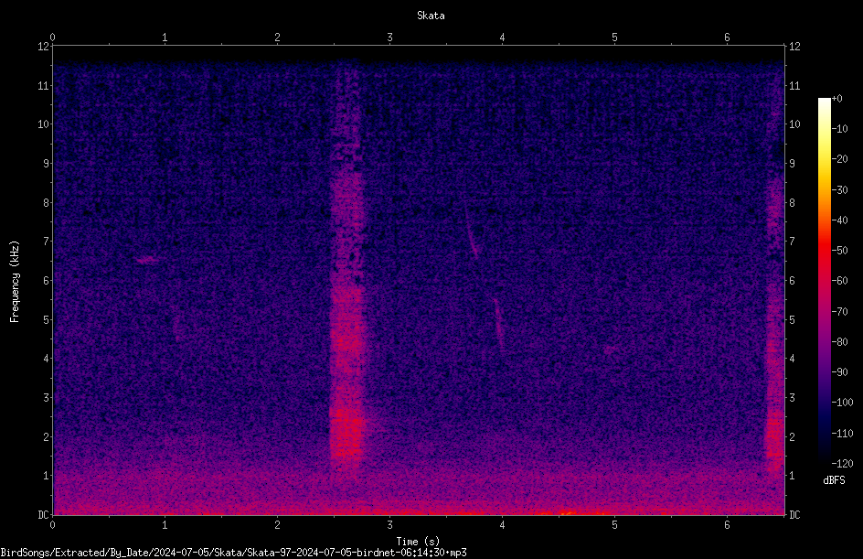
Task: Select the mp3 file path caption text
Action: [233, 553]
